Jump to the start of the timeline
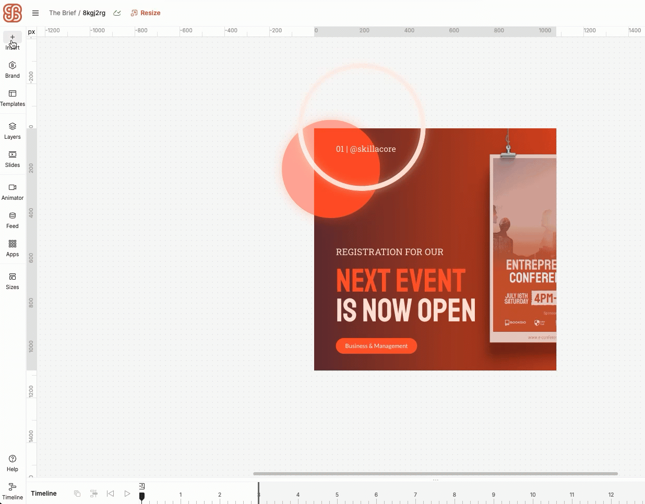Screen dimensions: 645x504 [x=110, y=494]
